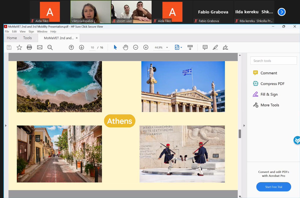The image size is (300, 198).
Task: Click the scrollbar down arrow
Action: (240, 196)
